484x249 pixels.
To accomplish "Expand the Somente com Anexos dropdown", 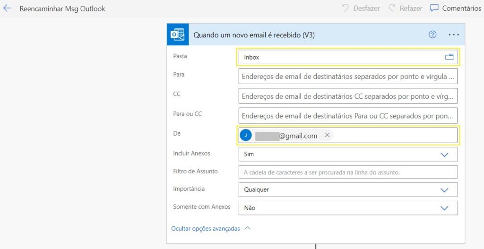I will pyautogui.click(x=444, y=208).
